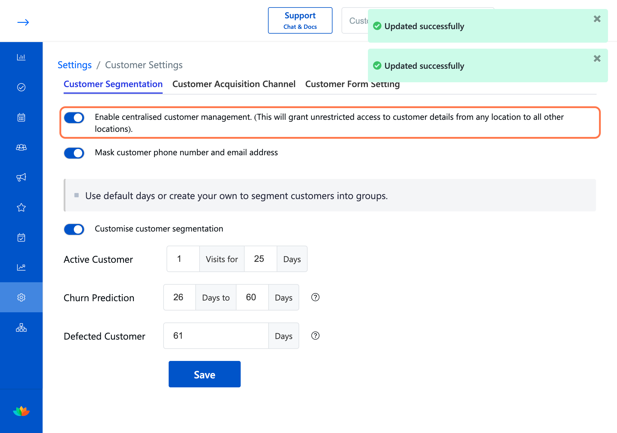Click the Churn Prediction label
Image resolution: width=617 pixels, height=433 pixels.
pyautogui.click(x=99, y=298)
